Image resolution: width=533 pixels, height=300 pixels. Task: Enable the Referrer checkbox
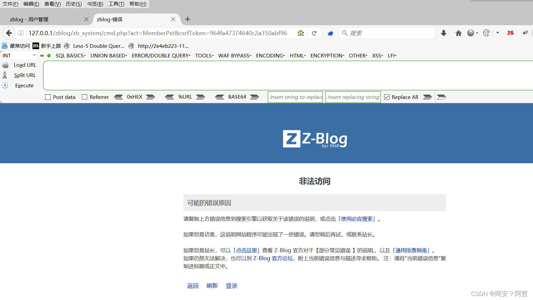tap(84, 97)
